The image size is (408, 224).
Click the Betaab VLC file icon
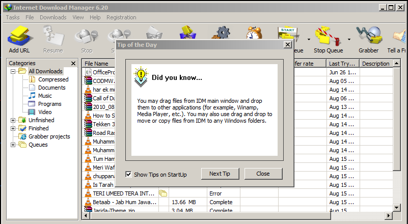88,202
